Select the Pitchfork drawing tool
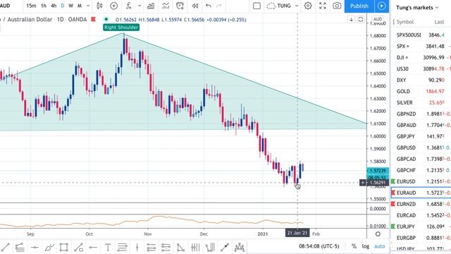 tap(210, 247)
